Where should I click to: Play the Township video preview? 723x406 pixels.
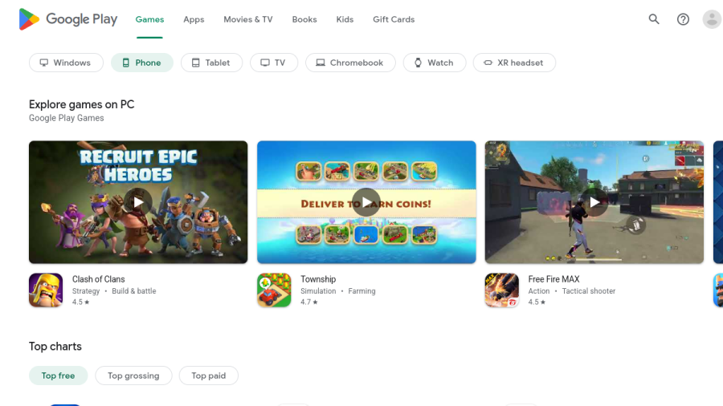(366, 202)
